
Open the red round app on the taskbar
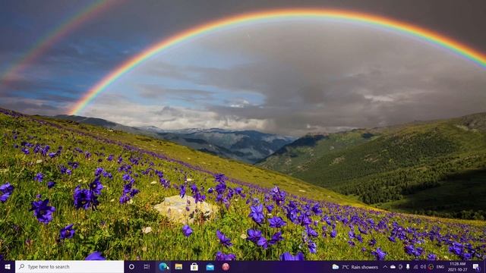226,266
